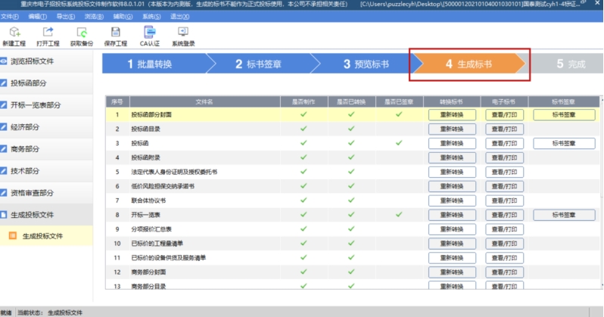Click 查看/打印 for 投标函目录 row
Viewport: 604px width, 317px height.
(x=505, y=129)
